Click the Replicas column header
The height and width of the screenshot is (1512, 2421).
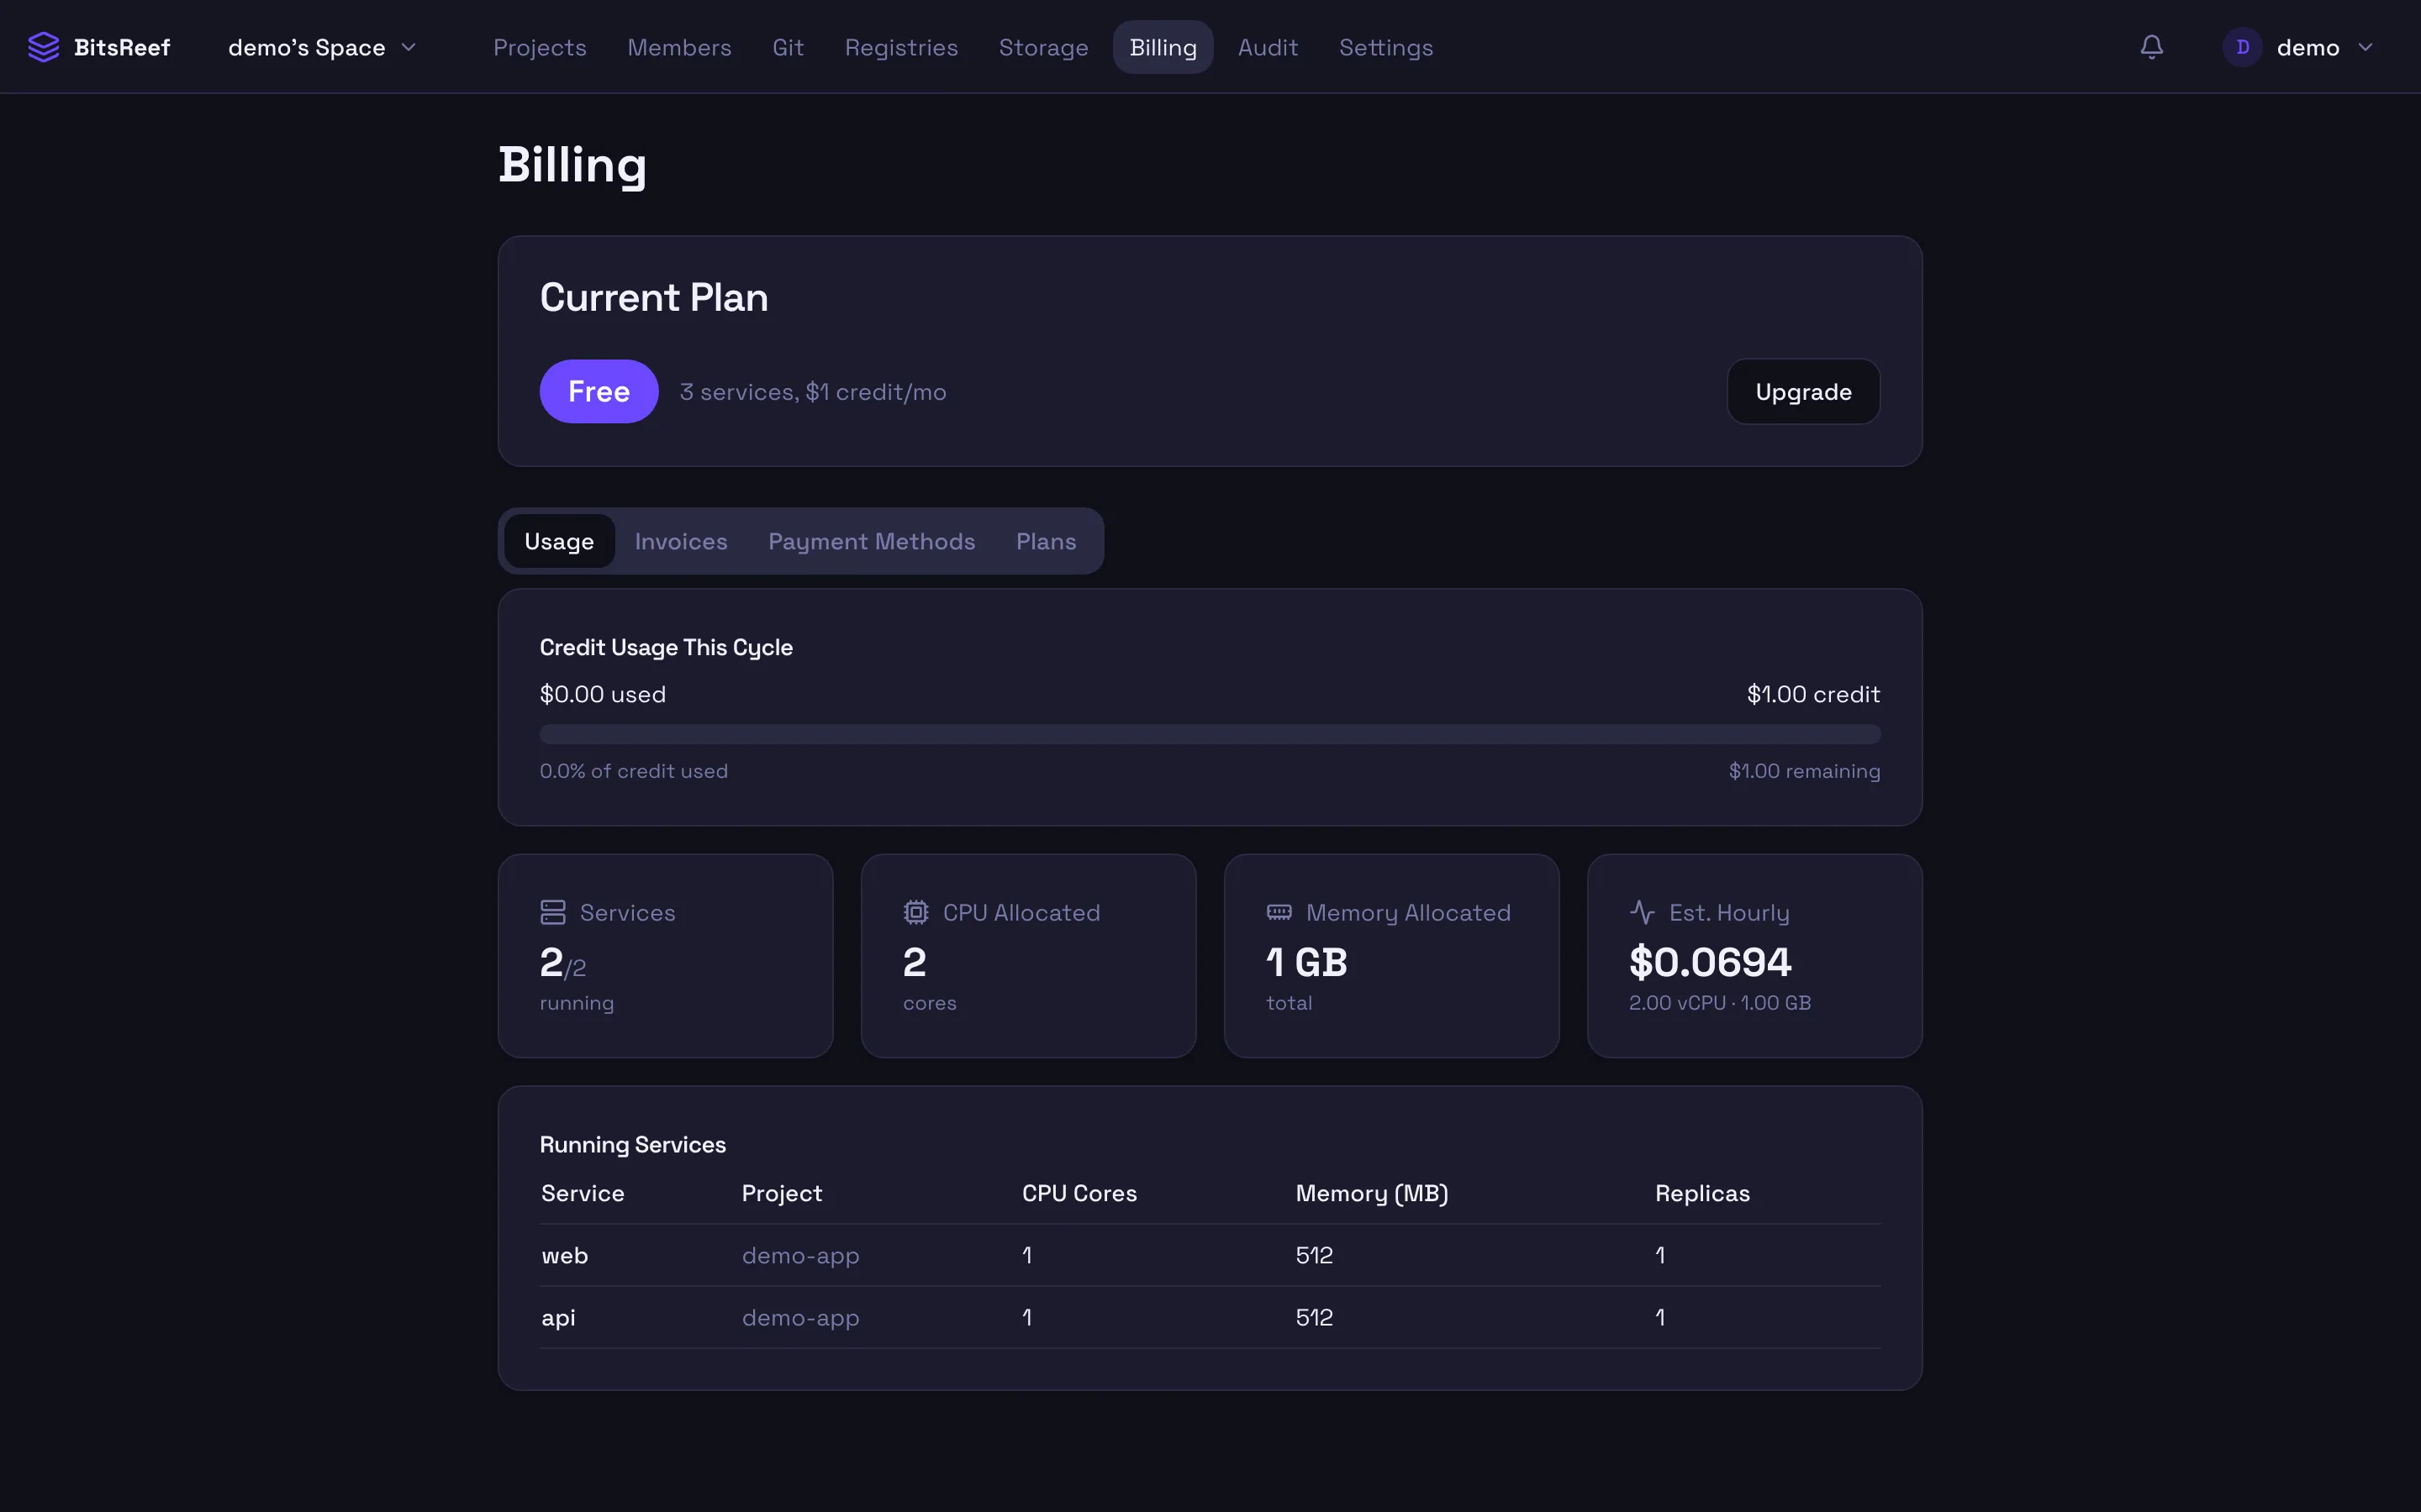click(x=1701, y=1193)
